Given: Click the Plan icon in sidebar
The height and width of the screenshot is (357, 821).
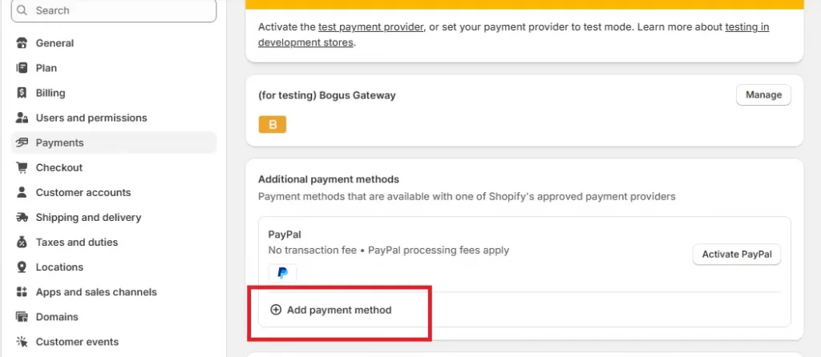Looking at the screenshot, I should [x=22, y=68].
